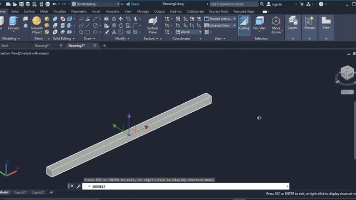Viewport: 356px width, 200px height.
Task: Click the ViewCube in the viewport
Action: (347, 73)
